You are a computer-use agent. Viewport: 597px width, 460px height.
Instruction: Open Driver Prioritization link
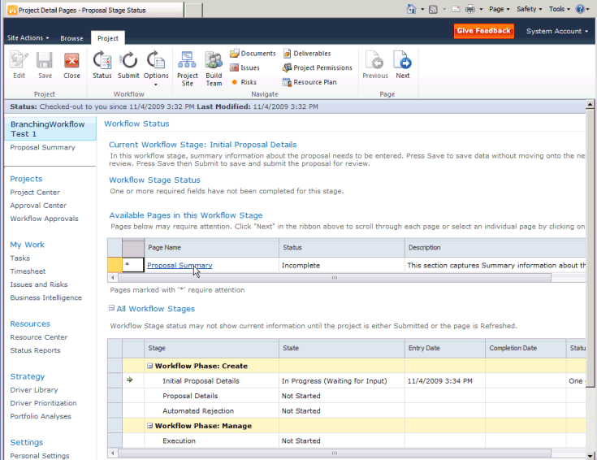(43, 403)
